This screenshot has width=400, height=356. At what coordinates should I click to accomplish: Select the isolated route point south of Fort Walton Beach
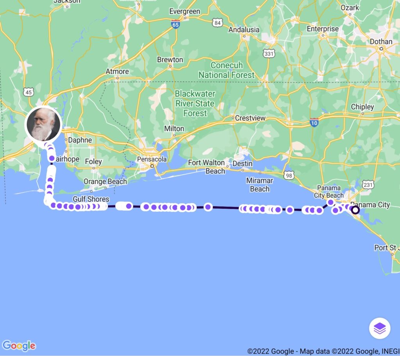pyautogui.click(x=208, y=207)
